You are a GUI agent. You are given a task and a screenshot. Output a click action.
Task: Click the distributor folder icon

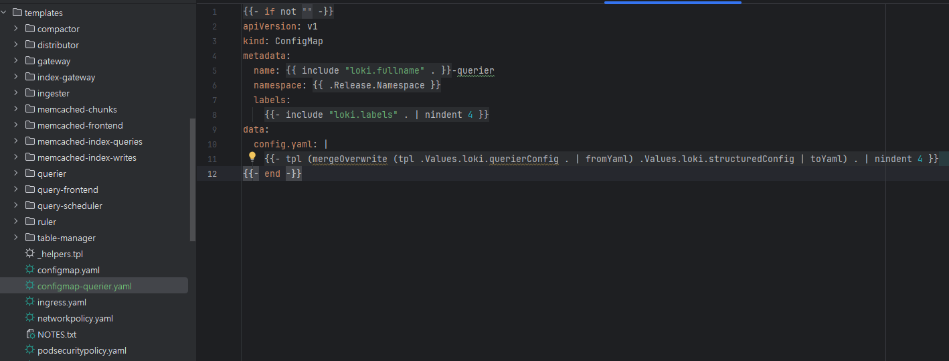[x=30, y=45]
